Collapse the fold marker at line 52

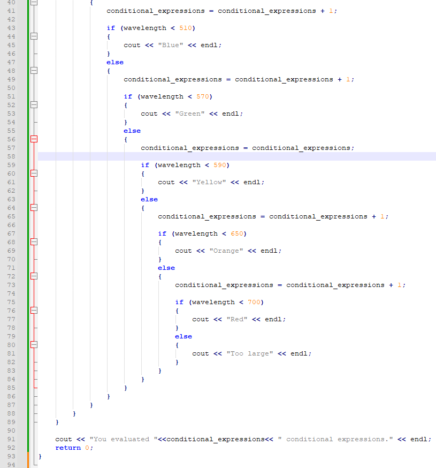click(x=34, y=105)
